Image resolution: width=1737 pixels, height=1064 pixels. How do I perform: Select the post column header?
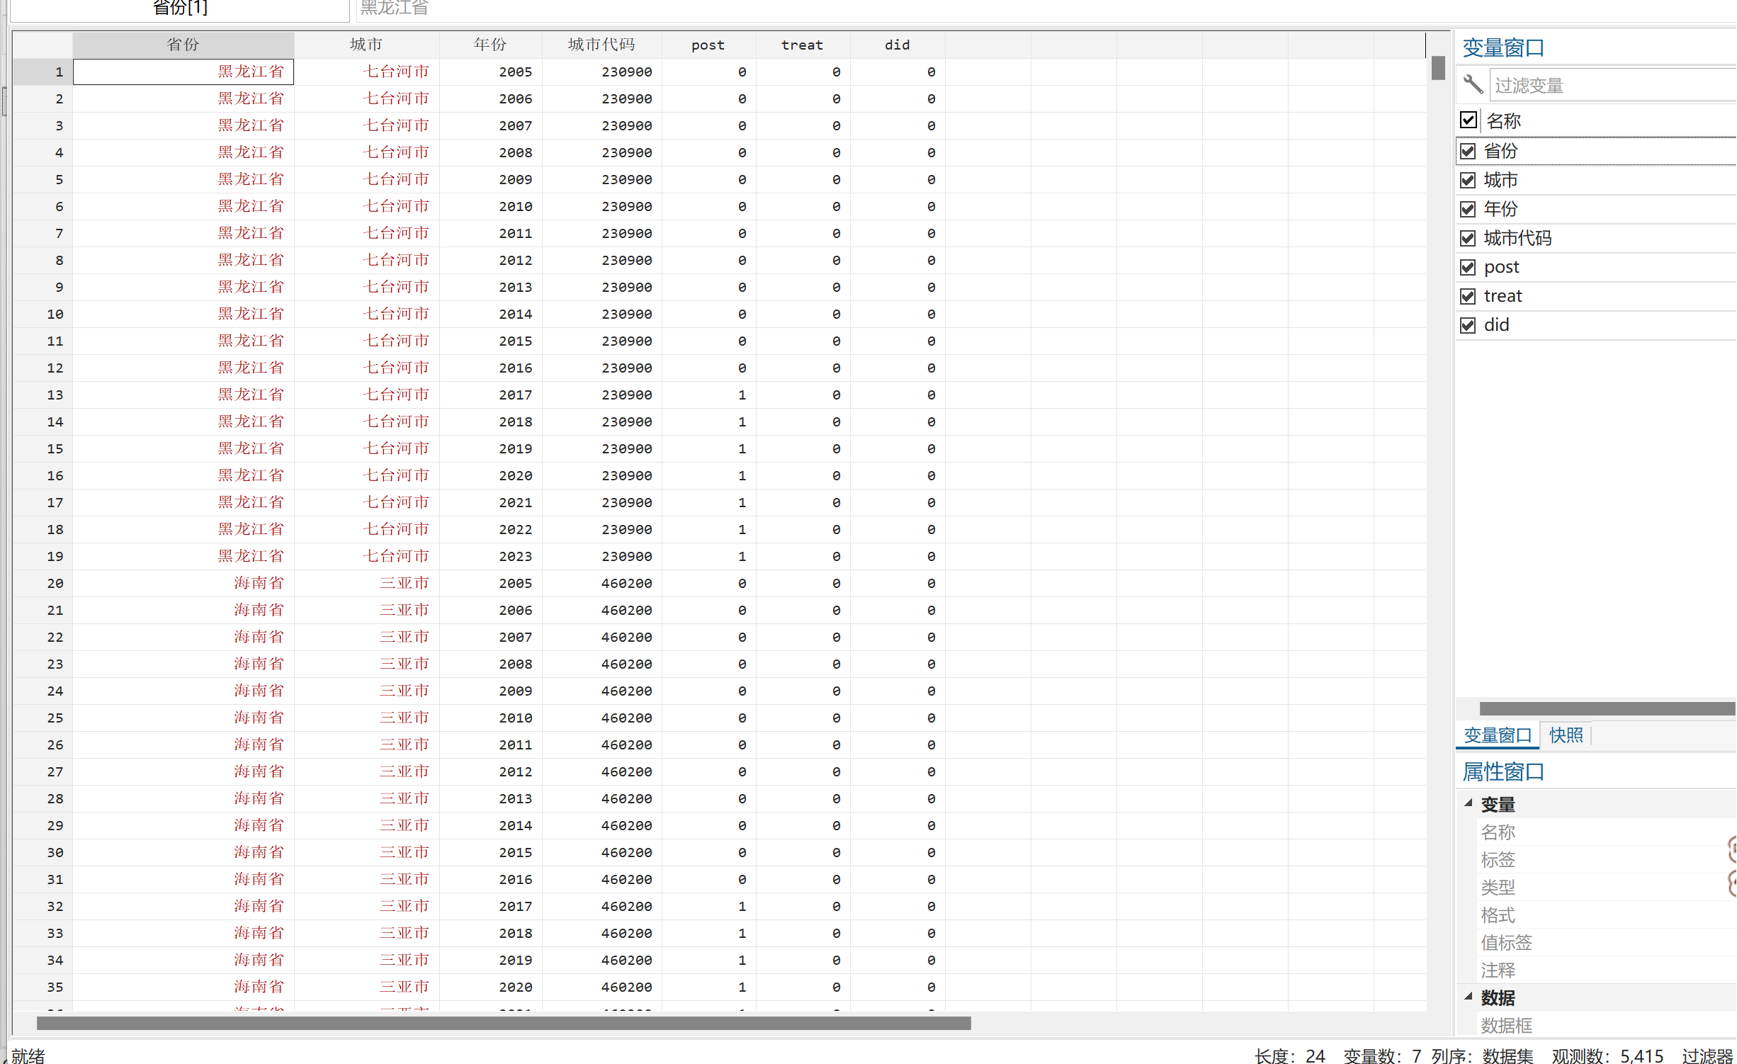pos(708,45)
